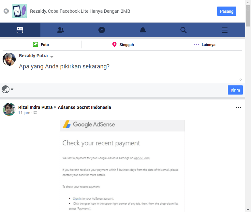
Task: Choose Singgah check-in option
Action: coord(123,44)
